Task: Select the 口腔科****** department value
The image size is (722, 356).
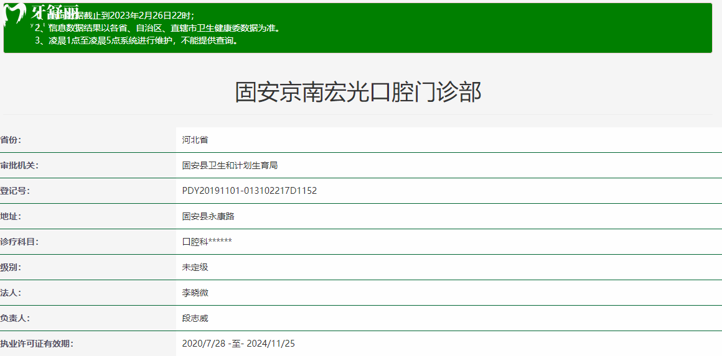Action: click(207, 242)
